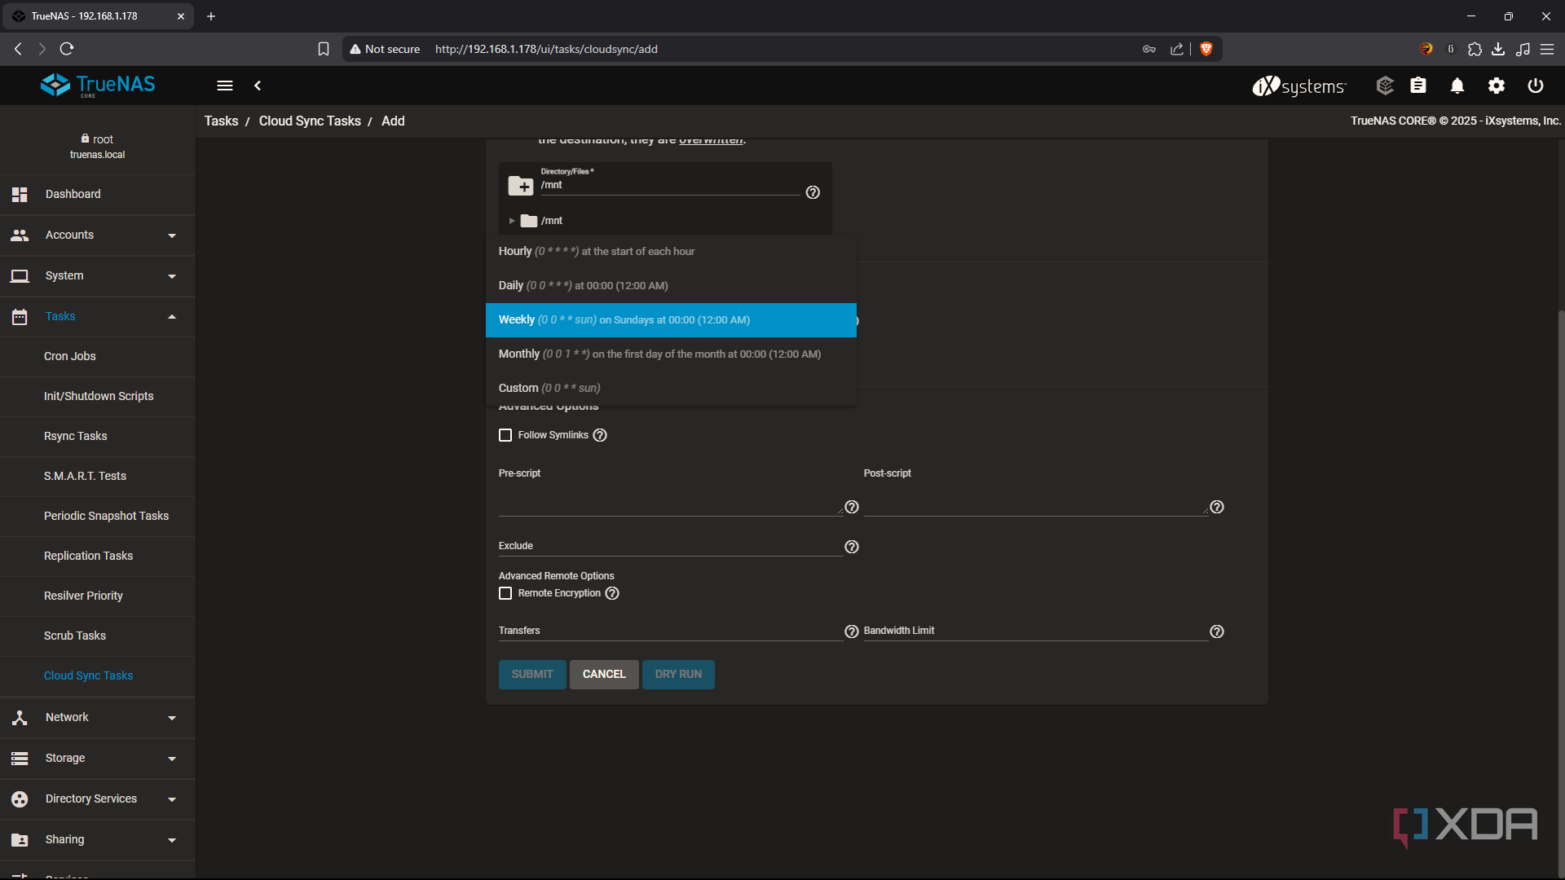
Task: Expand the Network sidebar section
Action: tap(98, 718)
